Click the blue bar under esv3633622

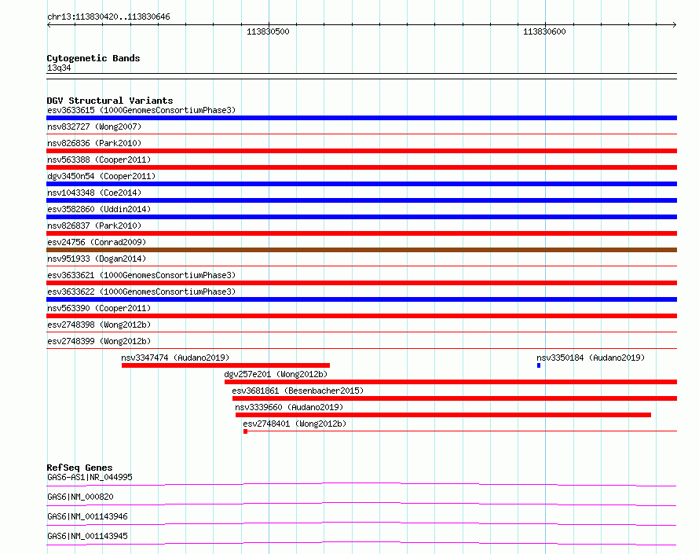(361, 299)
